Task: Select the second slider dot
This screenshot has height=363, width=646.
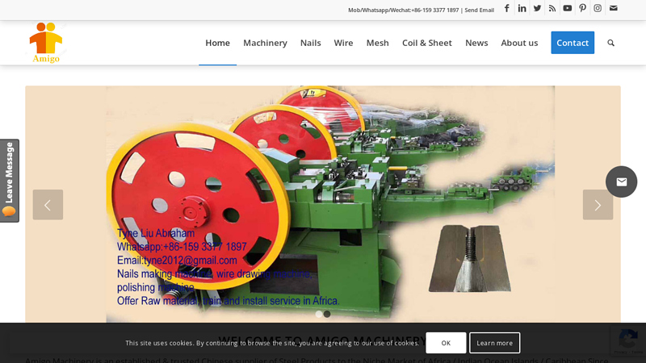Action: [327, 314]
